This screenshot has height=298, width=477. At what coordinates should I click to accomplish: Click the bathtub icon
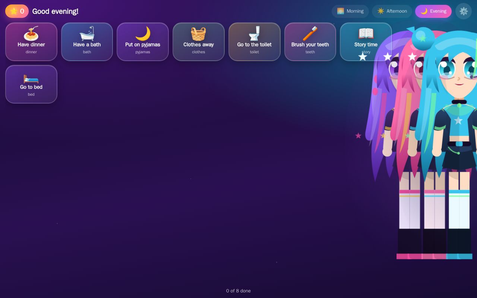point(87,34)
